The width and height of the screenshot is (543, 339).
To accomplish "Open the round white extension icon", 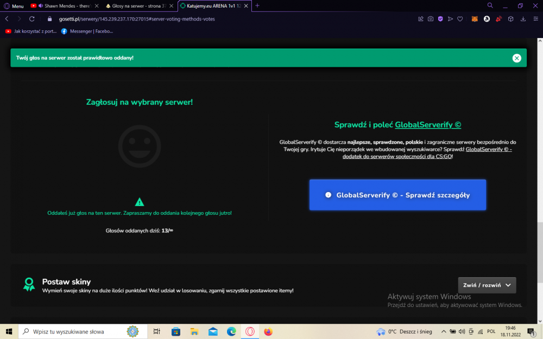I will click(487, 19).
